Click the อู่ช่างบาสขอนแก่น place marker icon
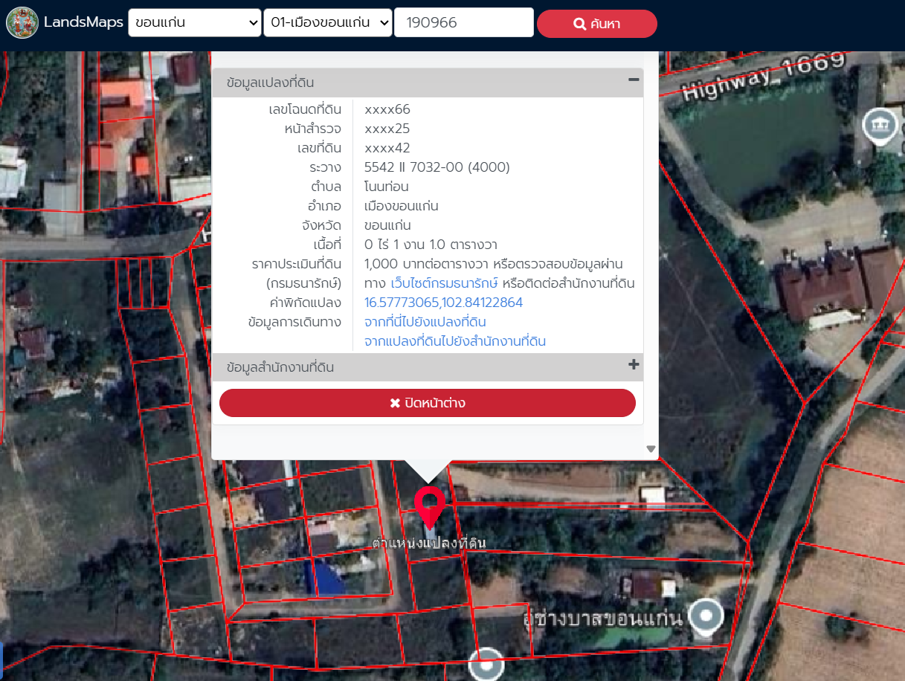 706,616
